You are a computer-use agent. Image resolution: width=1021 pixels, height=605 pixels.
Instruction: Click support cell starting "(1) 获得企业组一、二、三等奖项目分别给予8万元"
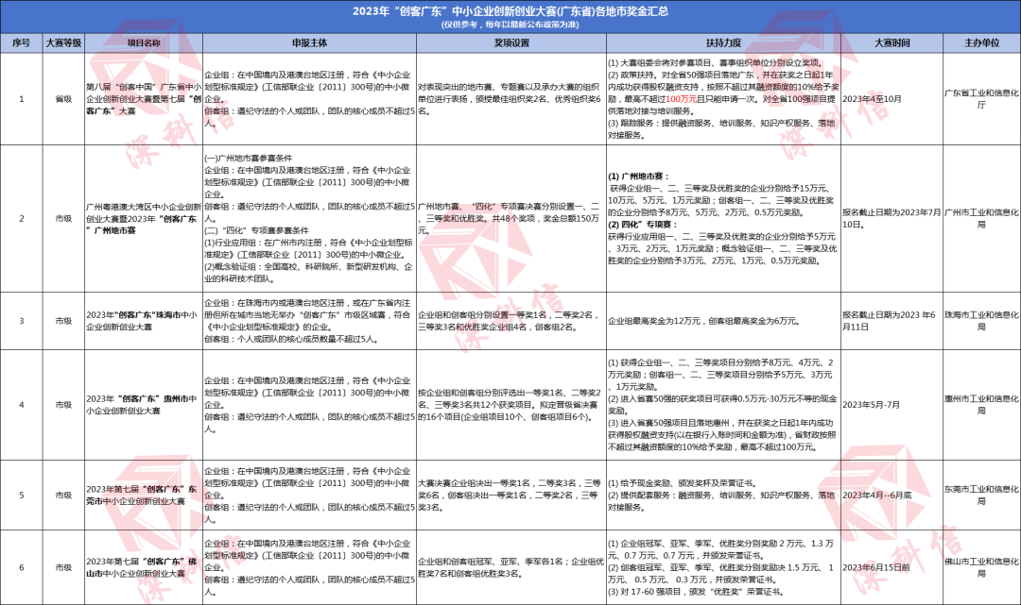point(723,405)
